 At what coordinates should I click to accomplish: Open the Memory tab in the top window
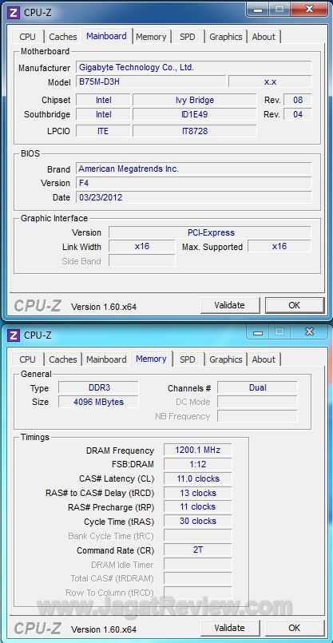click(x=151, y=37)
